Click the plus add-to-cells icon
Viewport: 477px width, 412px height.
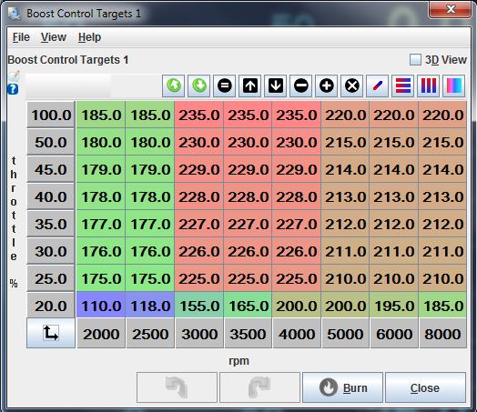point(327,86)
